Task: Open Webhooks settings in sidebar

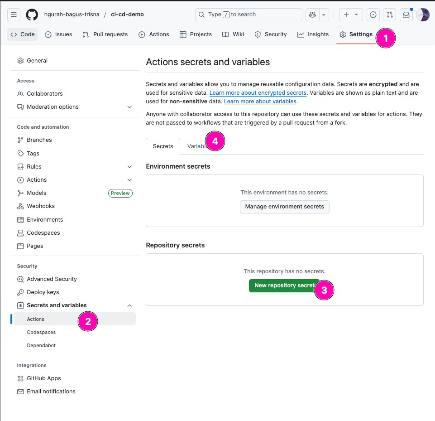Action: point(41,206)
